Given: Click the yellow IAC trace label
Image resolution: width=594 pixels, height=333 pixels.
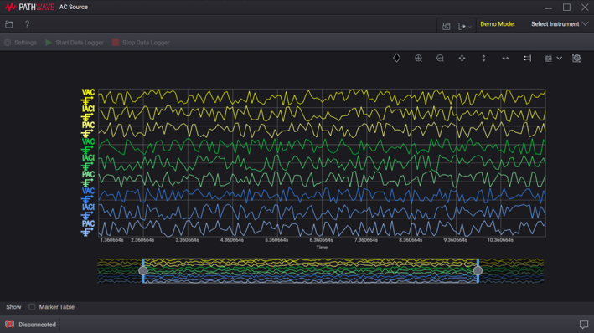Looking at the screenshot, I should pyautogui.click(x=88, y=109).
